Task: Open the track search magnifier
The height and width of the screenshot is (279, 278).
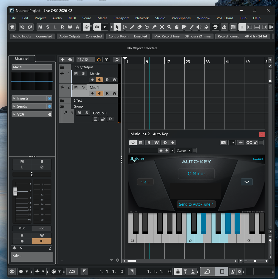Action: pyautogui.click(x=117, y=60)
